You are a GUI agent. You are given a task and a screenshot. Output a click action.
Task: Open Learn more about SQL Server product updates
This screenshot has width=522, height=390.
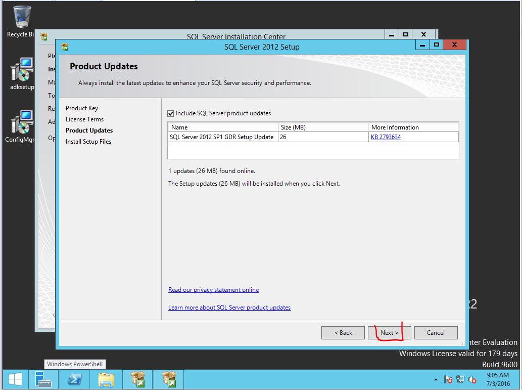pos(229,308)
